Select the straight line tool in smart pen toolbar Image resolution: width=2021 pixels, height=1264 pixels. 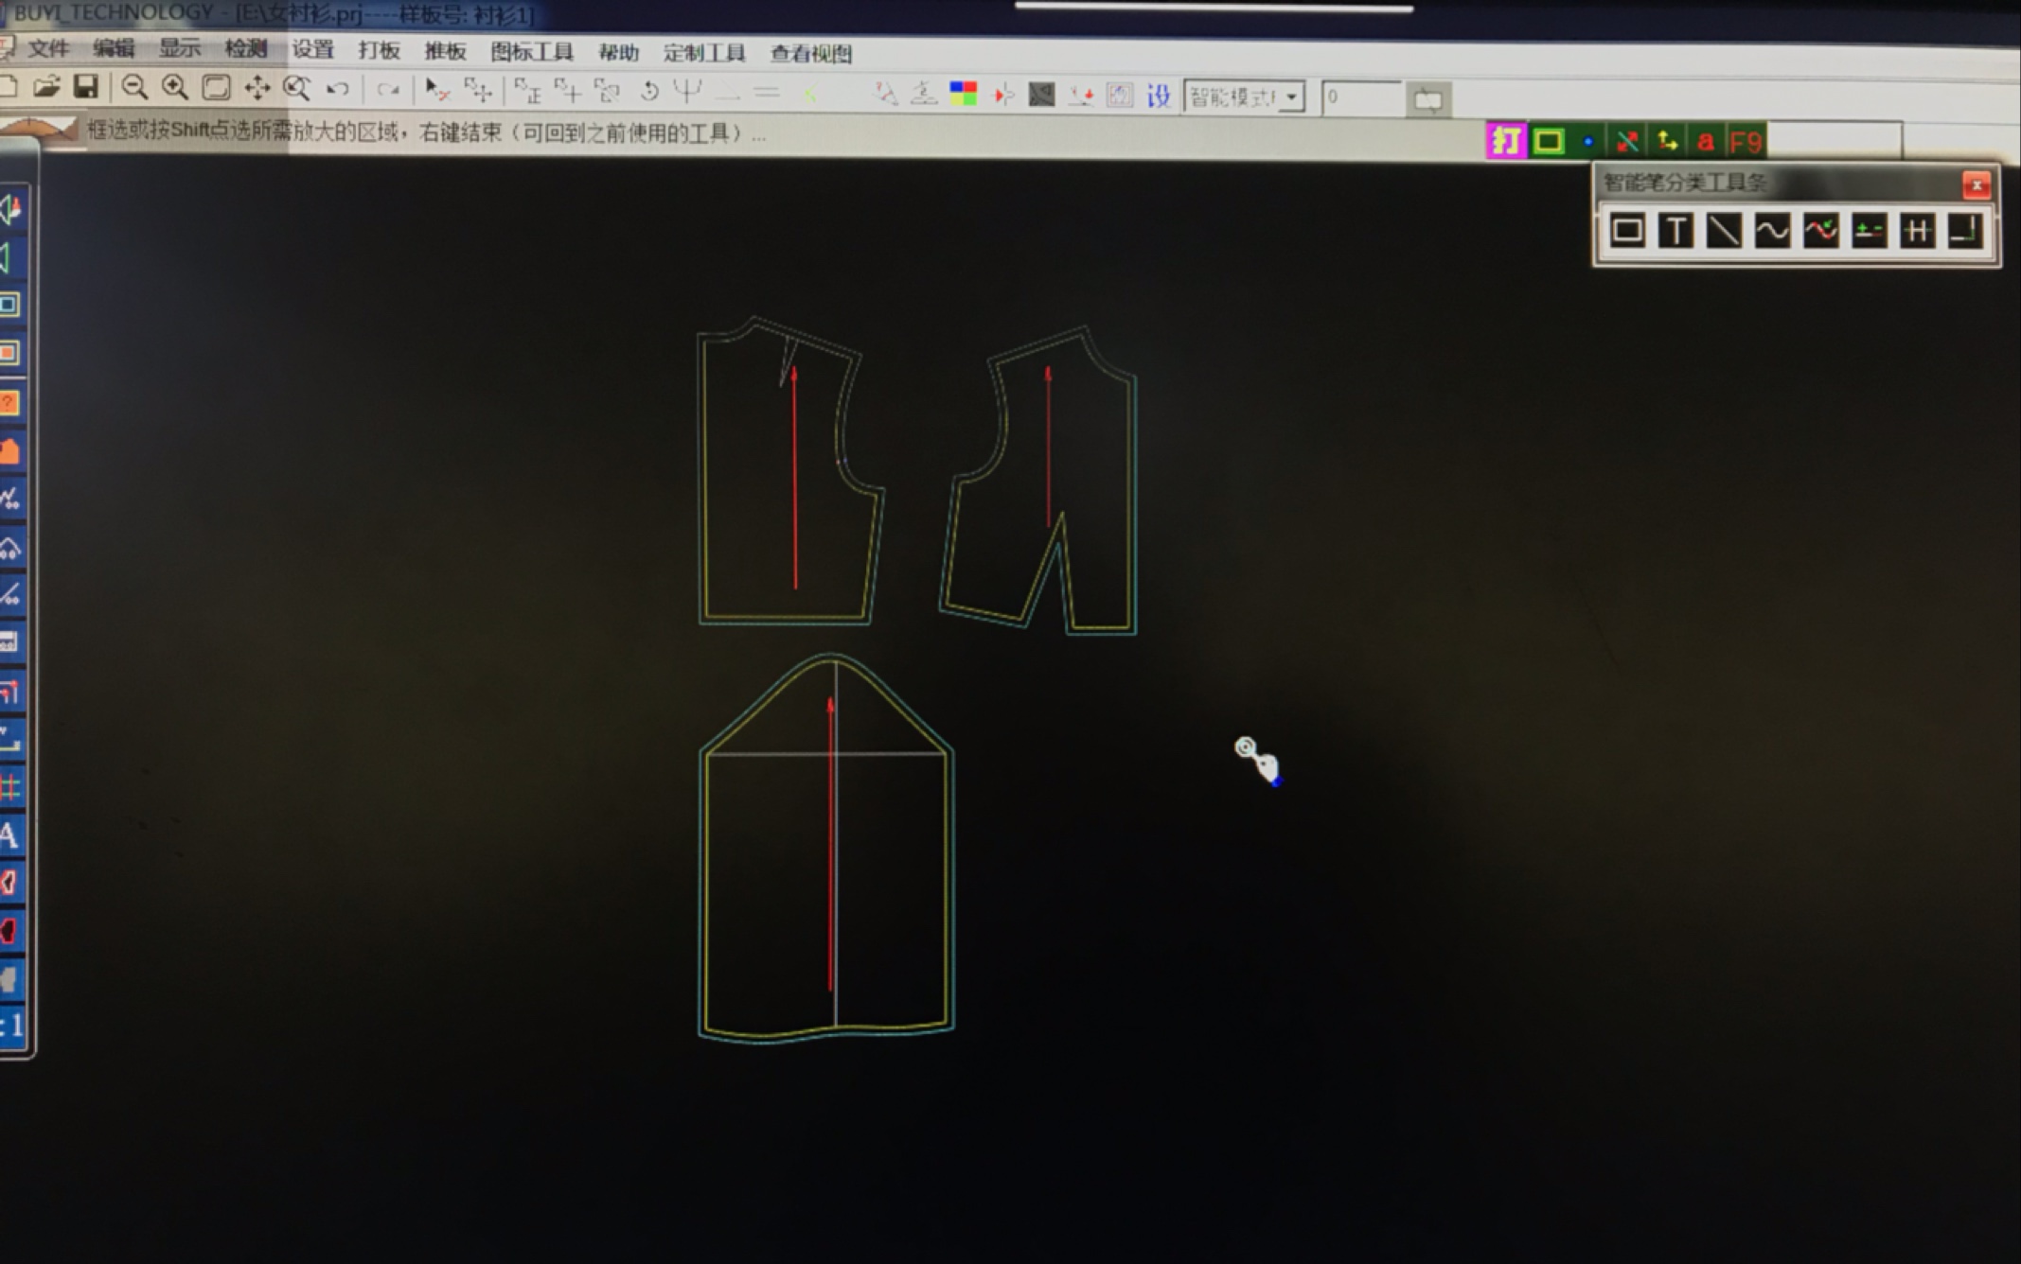[1724, 230]
